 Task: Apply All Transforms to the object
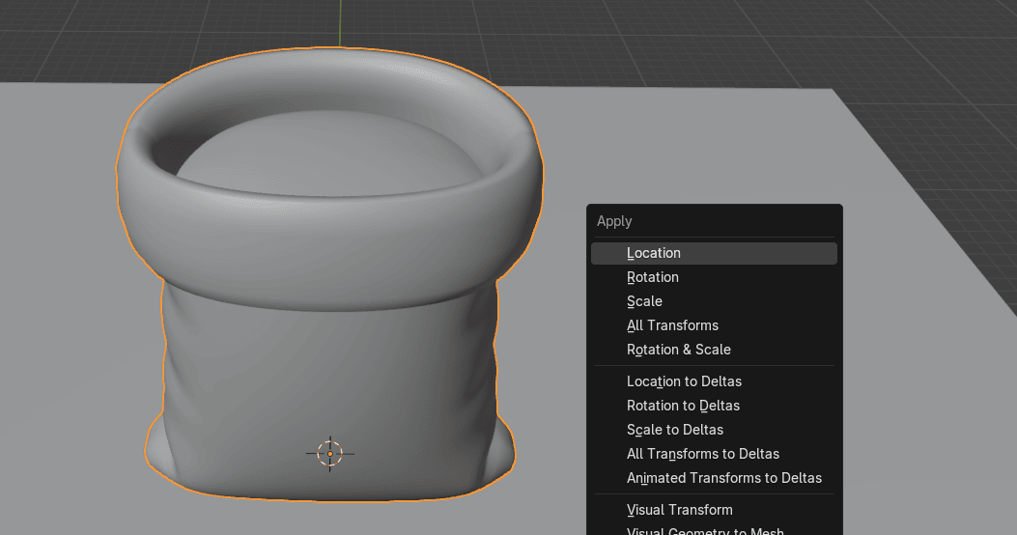[x=672, y=325]
